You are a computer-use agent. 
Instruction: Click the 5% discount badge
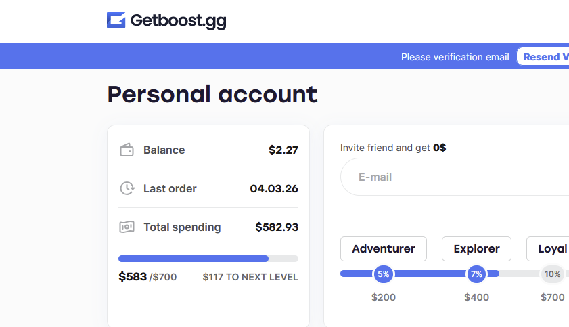point(384,274)
